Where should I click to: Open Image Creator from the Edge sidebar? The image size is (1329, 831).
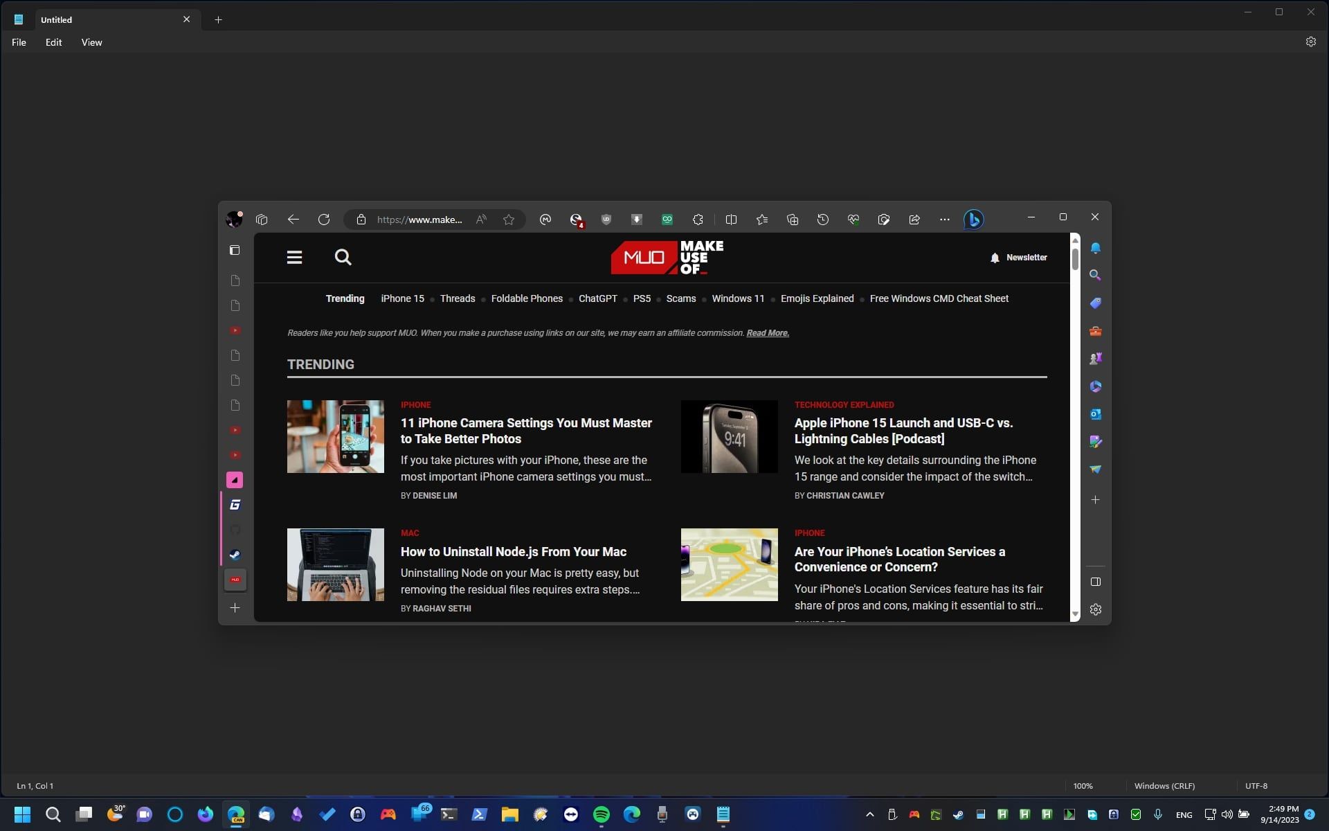(x=1096, y=441)
